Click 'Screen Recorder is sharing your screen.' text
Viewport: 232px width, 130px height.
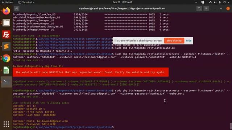pyautogui.click(x=140, y=40)
